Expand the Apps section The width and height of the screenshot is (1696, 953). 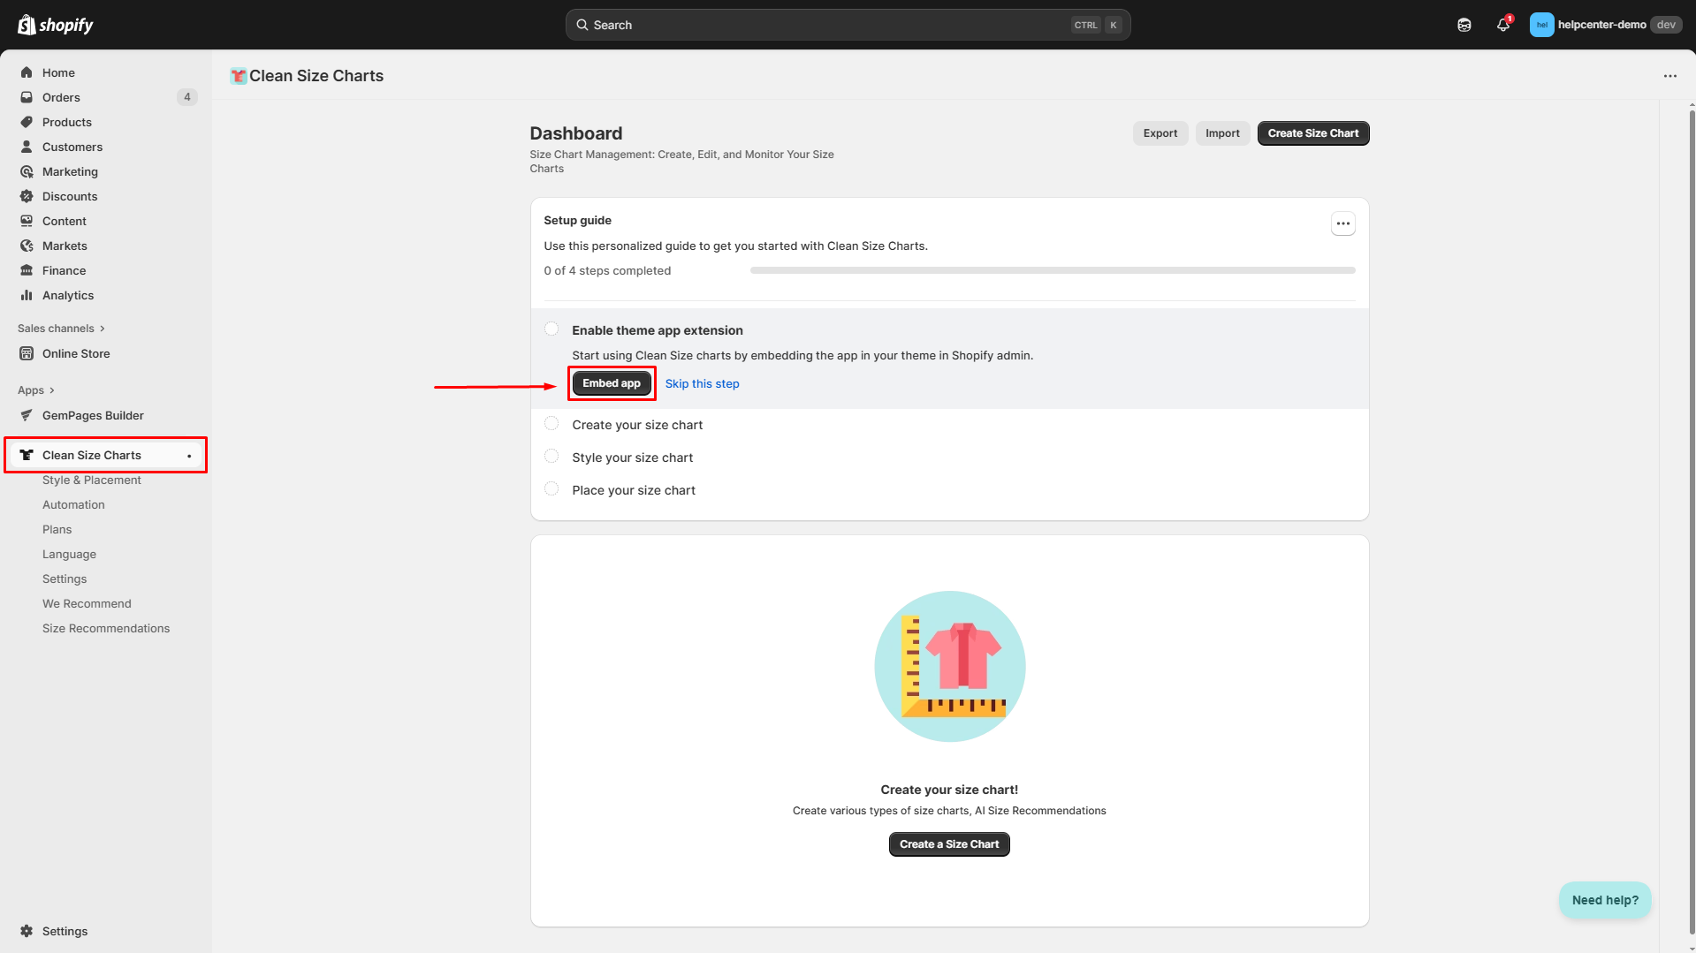pyautogui.click(x=36, y=390)
